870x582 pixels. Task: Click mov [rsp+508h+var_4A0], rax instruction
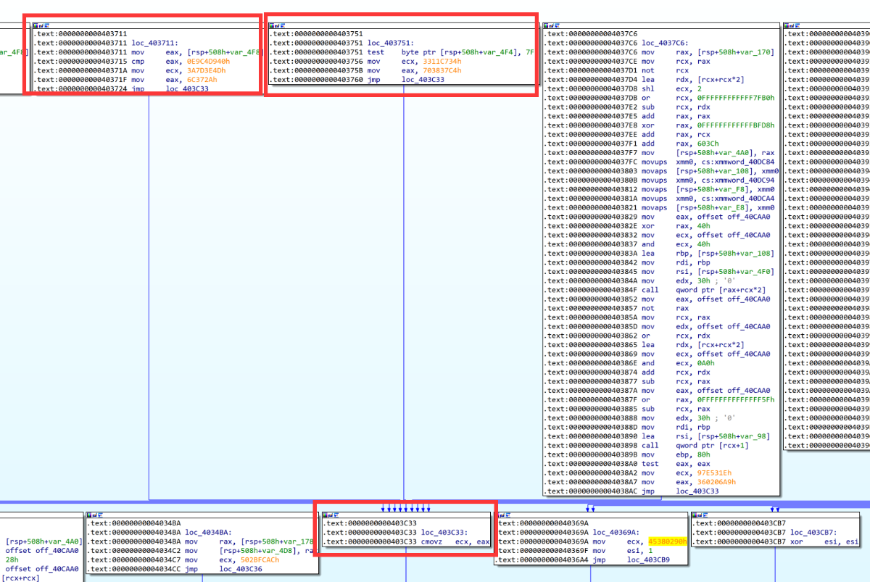(x=660, y=153)
